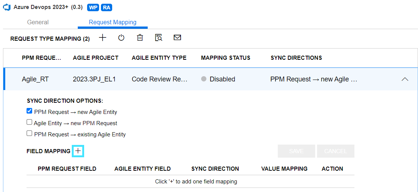Click the Azure DevOps logo icon
418x192 pixels.
(7, 7)
